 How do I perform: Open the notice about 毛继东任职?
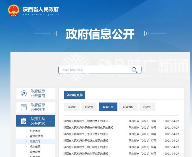click(x=86, y=141)
